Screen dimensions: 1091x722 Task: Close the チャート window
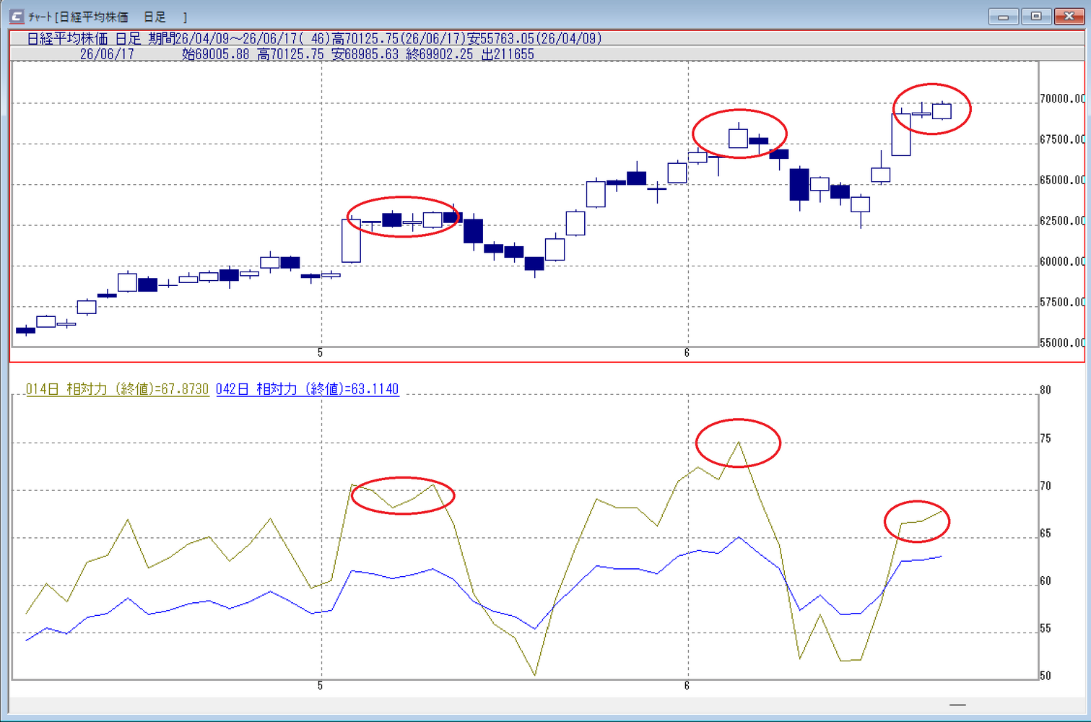[1069, 16]
